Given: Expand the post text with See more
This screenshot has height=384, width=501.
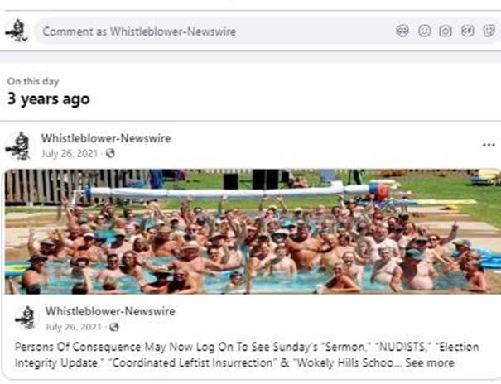Looking at the screenshot, I should coord(430,363).
